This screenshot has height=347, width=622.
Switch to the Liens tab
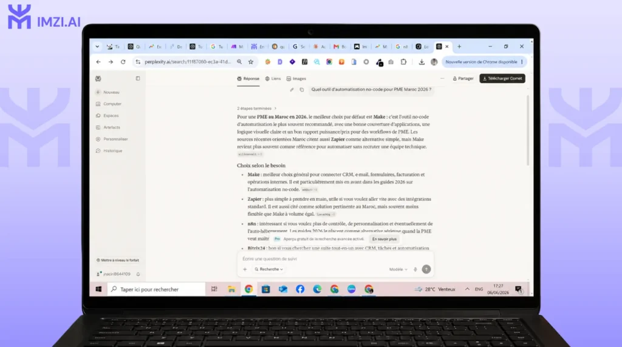click(x=273, y=78)
